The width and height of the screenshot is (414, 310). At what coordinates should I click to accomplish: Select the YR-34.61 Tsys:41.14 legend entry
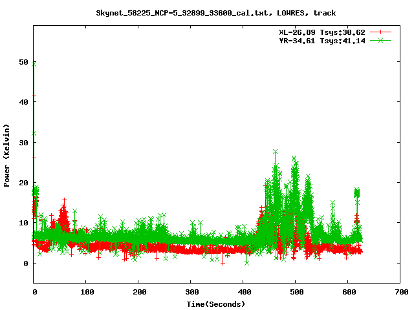[x=322, y=41]
